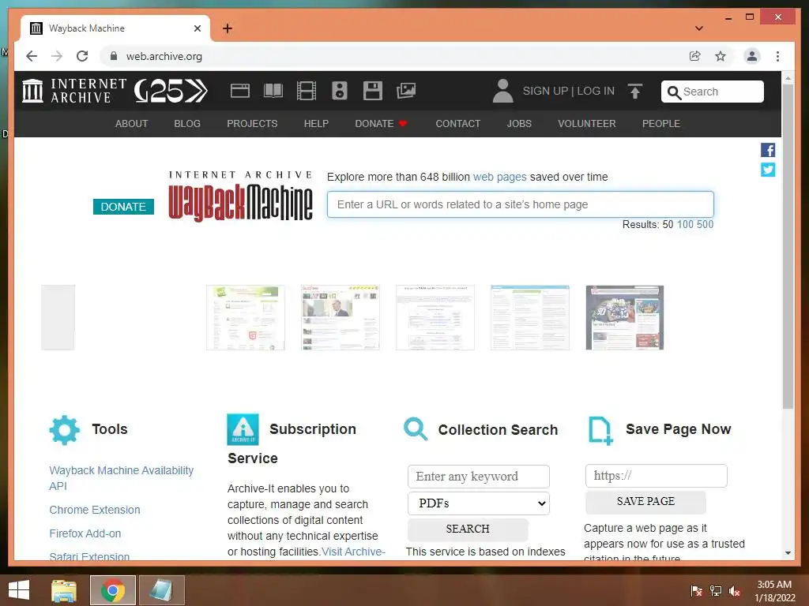Open the 'web pages' link
This screenshot has width=809, height=606.
500,177
